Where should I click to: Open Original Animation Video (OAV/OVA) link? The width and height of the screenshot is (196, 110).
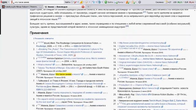click(x=147, y=62)
